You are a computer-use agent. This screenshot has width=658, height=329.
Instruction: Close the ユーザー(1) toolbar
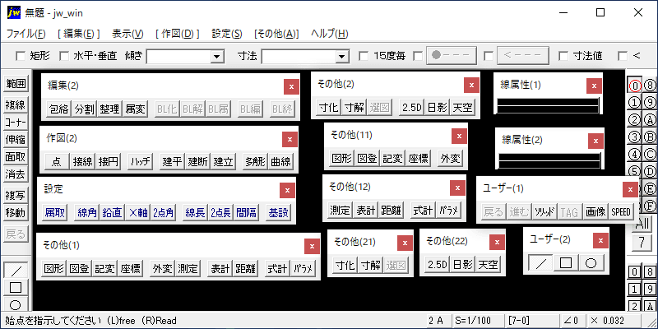630,189
